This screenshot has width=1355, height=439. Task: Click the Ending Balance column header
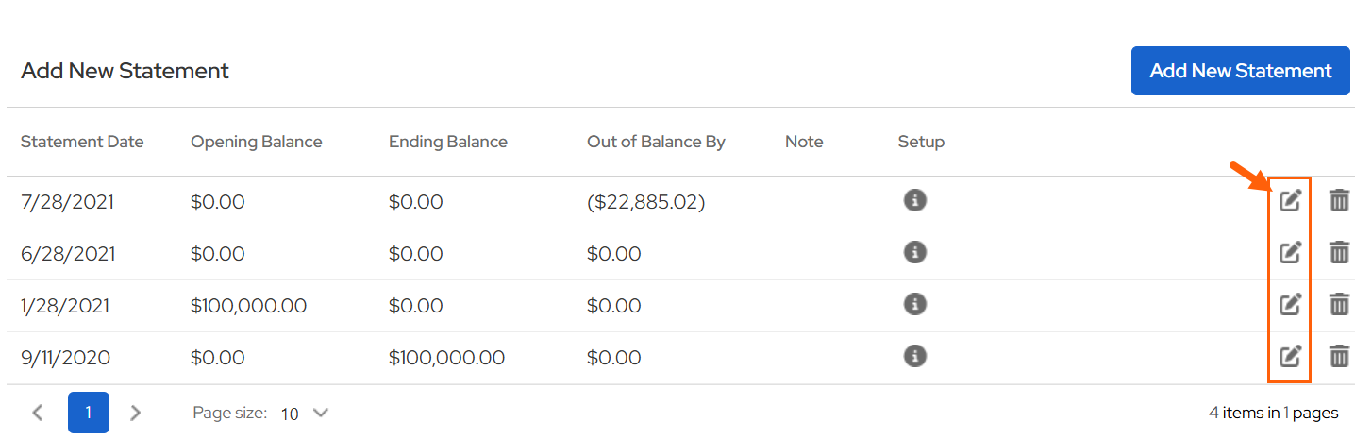[447, 142]
